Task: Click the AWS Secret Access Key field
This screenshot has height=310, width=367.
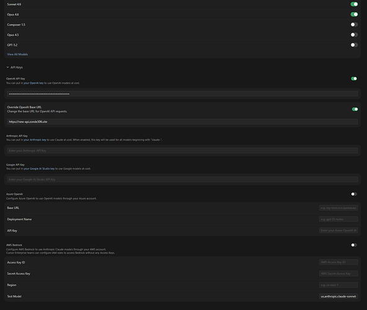Action: coord(338,273)
